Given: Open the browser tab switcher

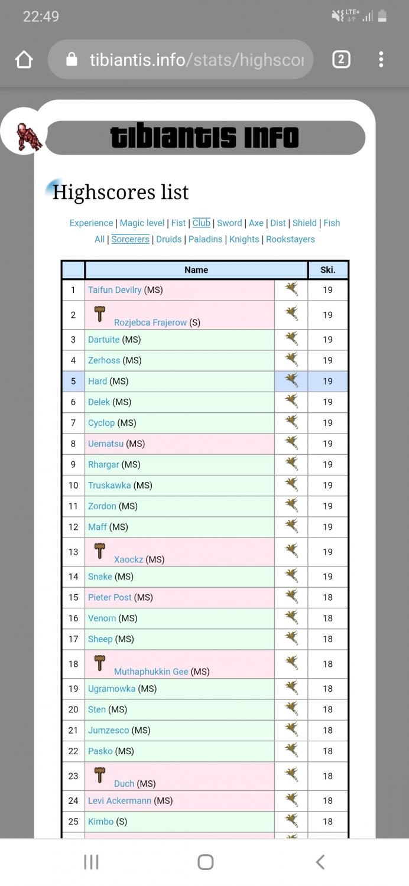Looking at the screenshot, I should pyautogui.click(x=341, y=60).
